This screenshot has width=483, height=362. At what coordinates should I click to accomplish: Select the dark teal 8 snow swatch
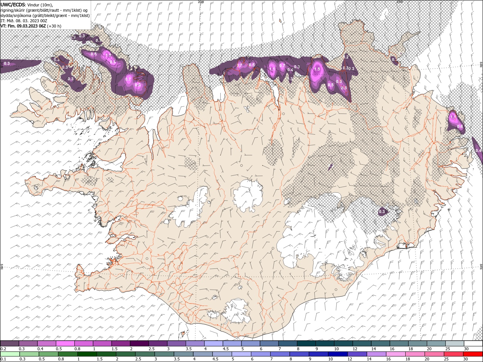[x=306, y=344]
